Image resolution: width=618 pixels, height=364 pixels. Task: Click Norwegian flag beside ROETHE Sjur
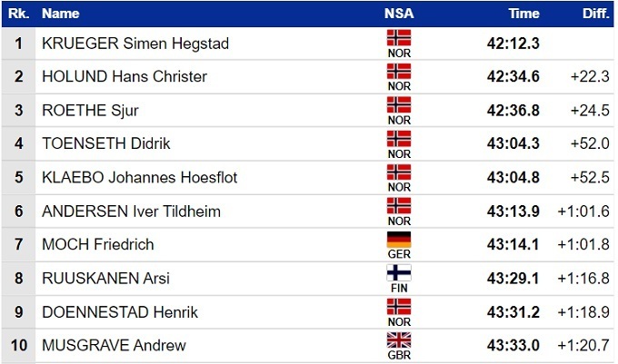tap(398, 105)
